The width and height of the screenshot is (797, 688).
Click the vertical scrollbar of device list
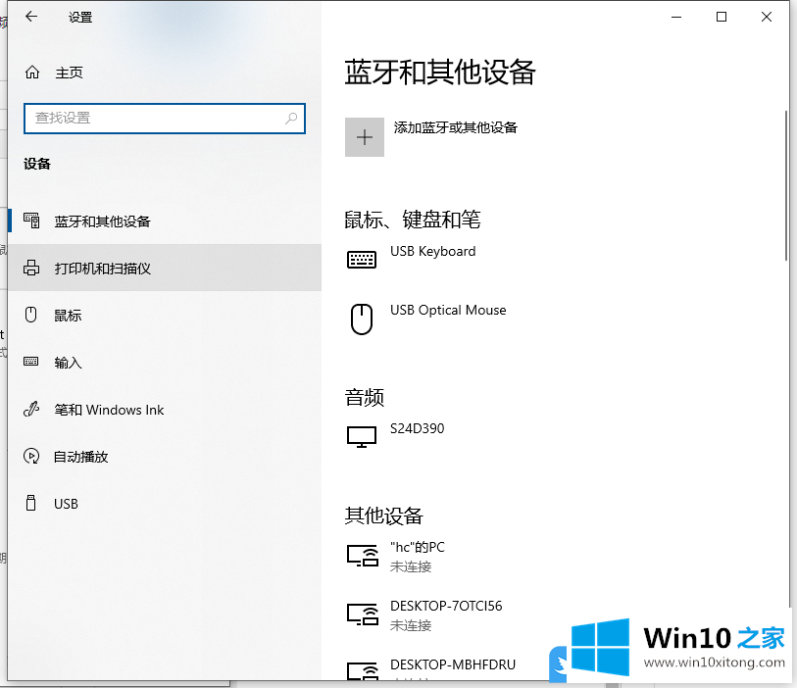[786, 185]
